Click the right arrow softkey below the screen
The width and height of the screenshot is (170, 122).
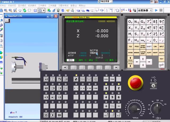point(116,67)
